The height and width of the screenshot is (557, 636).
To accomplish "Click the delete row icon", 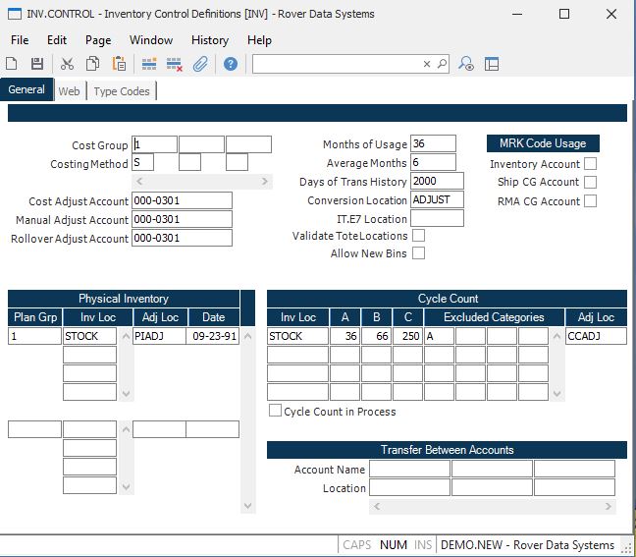I will click(x=175, y=64).
